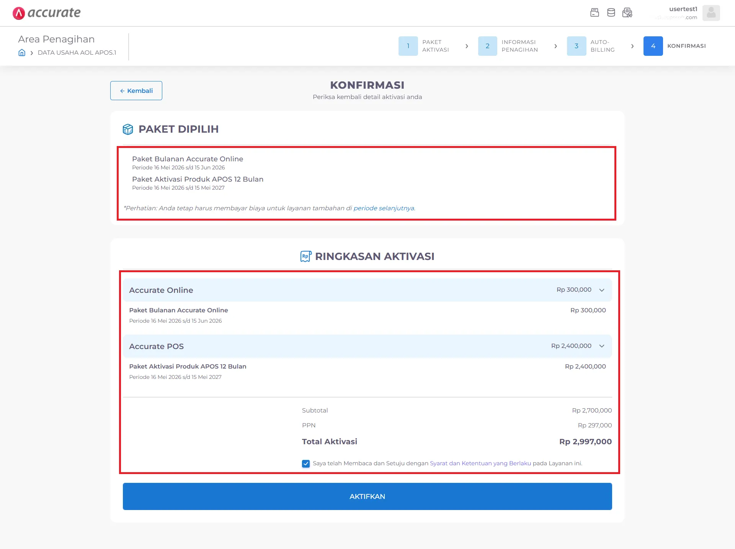
Task: Open the cashier drawer icon in header
Action: pyautogui.click(x=595, y=13)
